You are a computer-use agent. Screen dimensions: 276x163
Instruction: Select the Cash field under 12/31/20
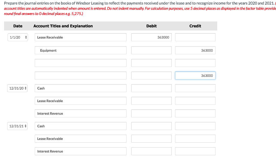(80, 88)
